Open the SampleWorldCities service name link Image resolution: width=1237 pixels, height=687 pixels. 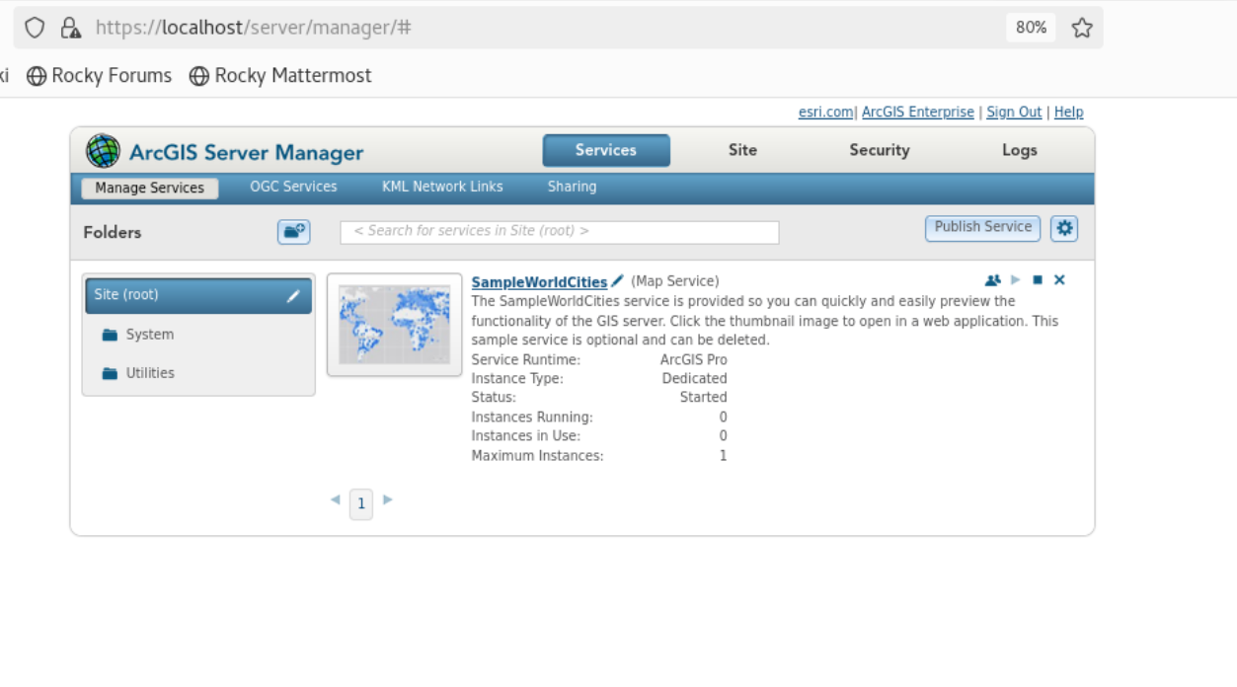click(539, 282)
